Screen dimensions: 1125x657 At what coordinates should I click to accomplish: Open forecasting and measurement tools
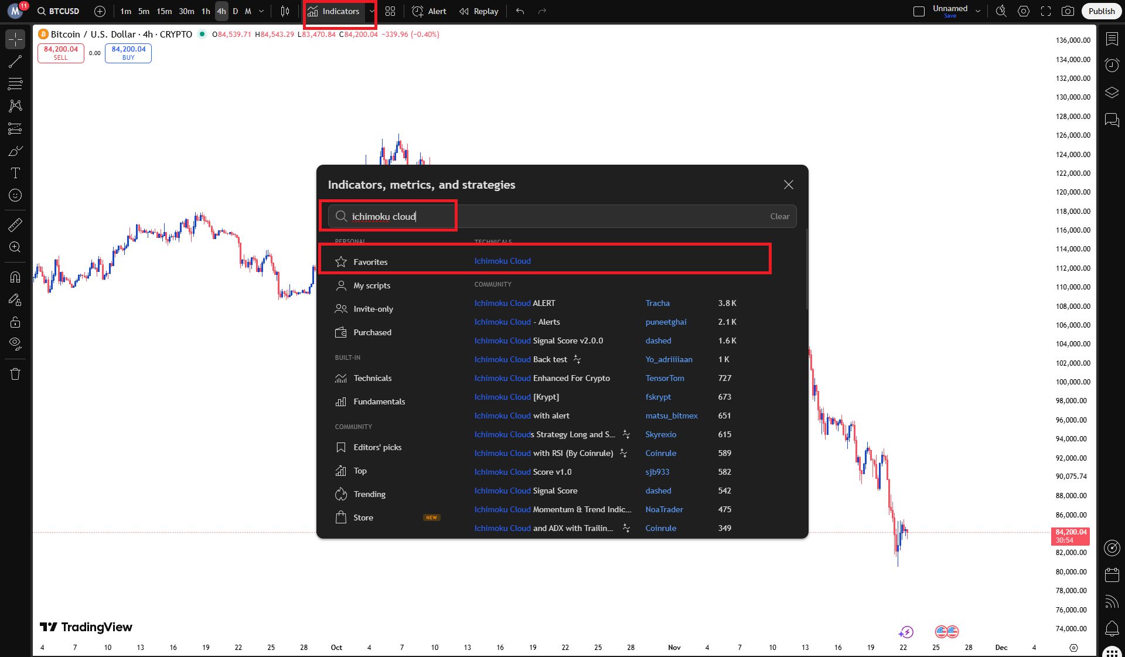(x=15, y=128)
